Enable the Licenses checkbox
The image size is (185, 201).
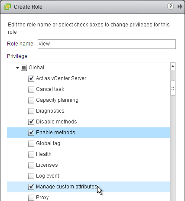point(31,165)
